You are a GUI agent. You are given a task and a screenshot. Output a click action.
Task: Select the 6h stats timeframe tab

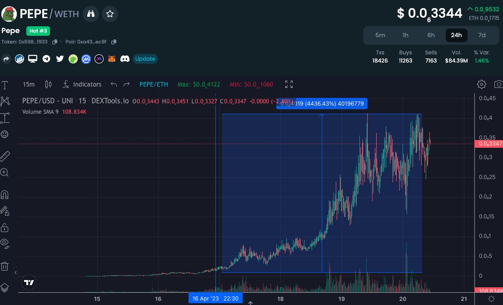tap(431, 35)
